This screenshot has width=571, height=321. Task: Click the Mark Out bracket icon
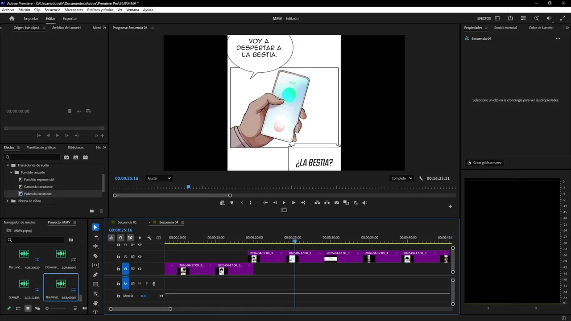[x=250, y=203]
